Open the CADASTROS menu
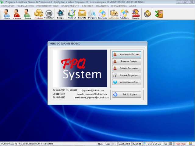The width and height of the screenshot is (195, 146). point(8,6)
